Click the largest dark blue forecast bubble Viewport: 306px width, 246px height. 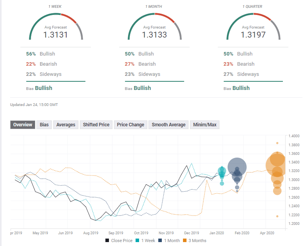[x=237, y=167]
